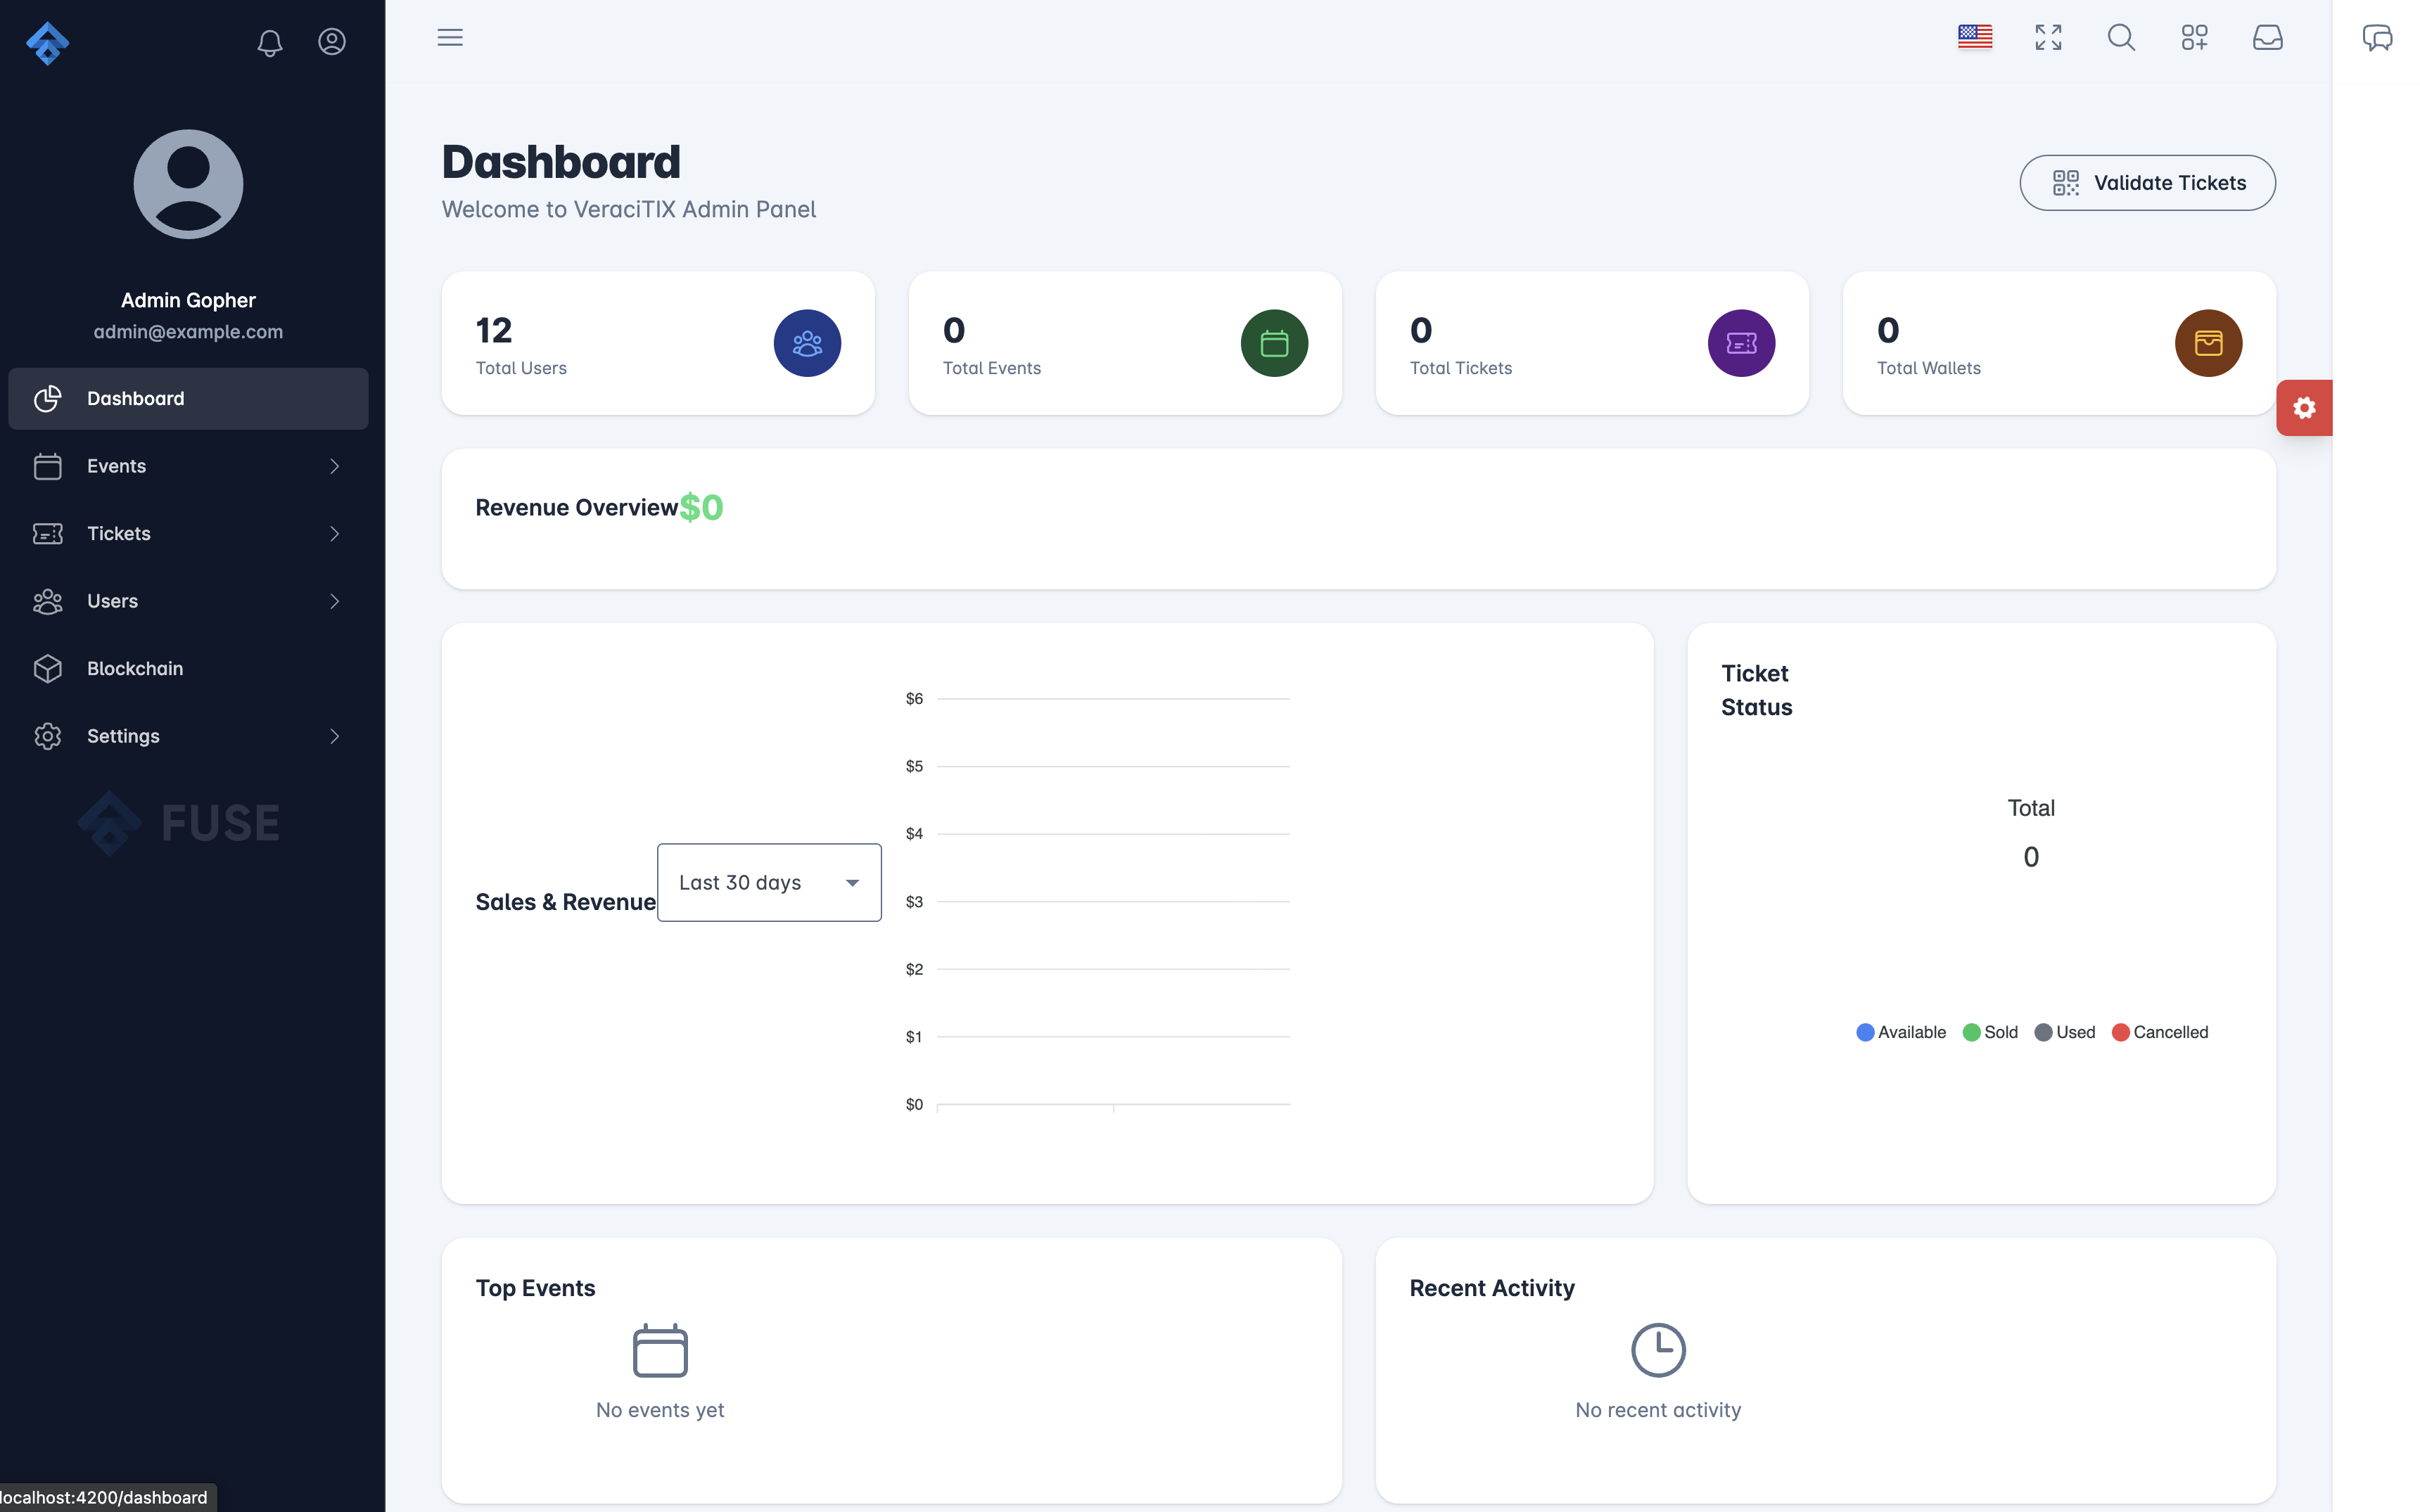Click Total Events green calendar icon
Image resolution: width=2420 pixels, height=1512 pixels.
pos(1274,343)
